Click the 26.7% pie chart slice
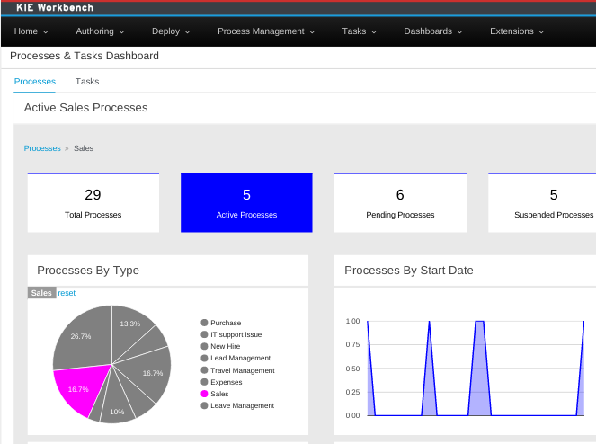 [79, 339]
